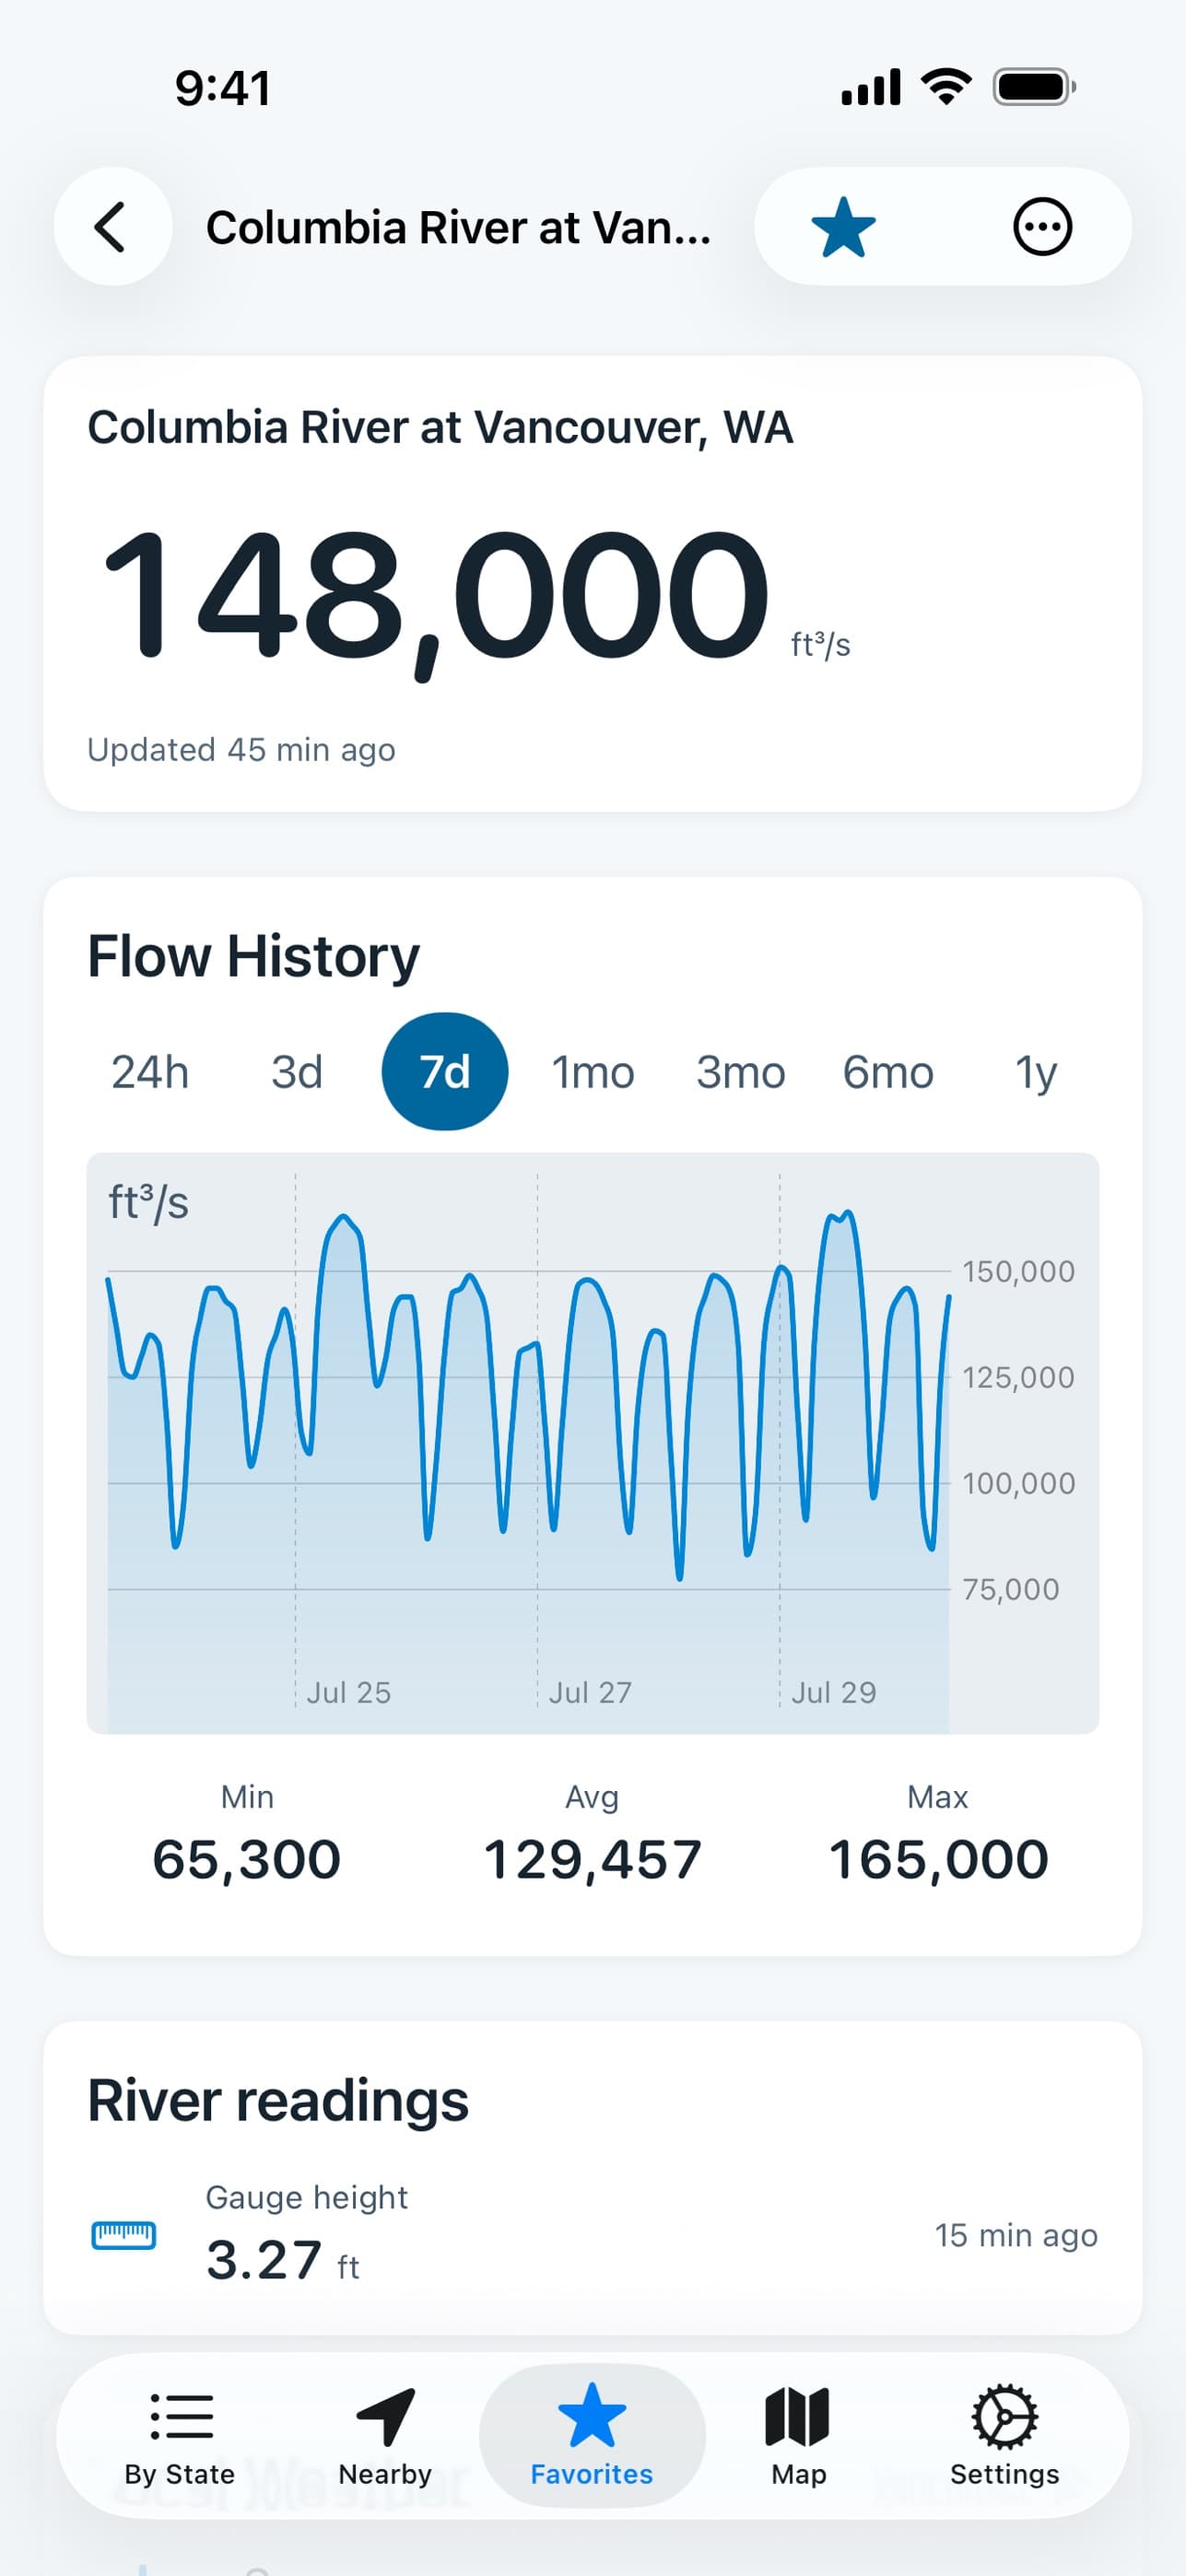Tap the Avg value 129,457
Viewport: 1186px width, 2576px height.
592,1860
